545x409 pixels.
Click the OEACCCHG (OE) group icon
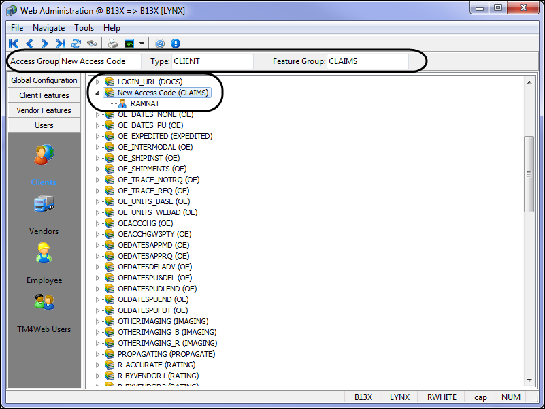110,223
